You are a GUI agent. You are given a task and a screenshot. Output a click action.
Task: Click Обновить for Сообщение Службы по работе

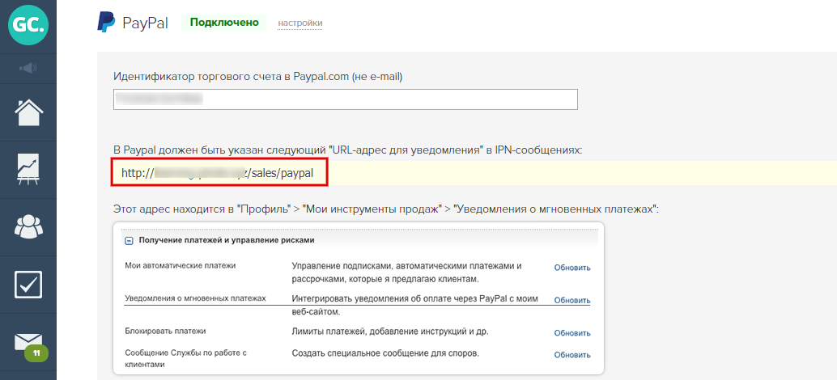pyautogui.click(x=572, y=355)
